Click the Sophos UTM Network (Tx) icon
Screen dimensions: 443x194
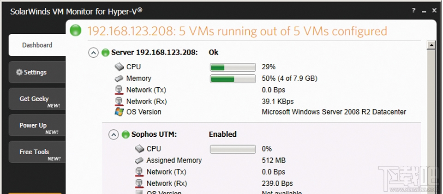click(139, 172)
